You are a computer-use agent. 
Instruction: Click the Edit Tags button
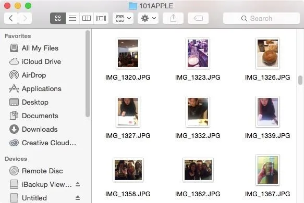coord(198,18)
